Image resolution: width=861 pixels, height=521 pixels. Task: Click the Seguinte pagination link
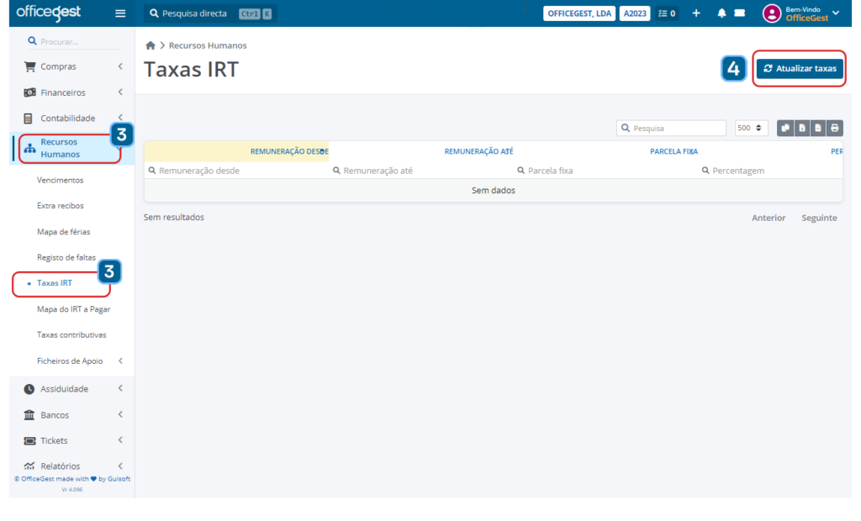[819, 218]
